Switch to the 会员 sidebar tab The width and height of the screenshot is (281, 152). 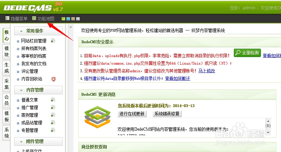7,100
